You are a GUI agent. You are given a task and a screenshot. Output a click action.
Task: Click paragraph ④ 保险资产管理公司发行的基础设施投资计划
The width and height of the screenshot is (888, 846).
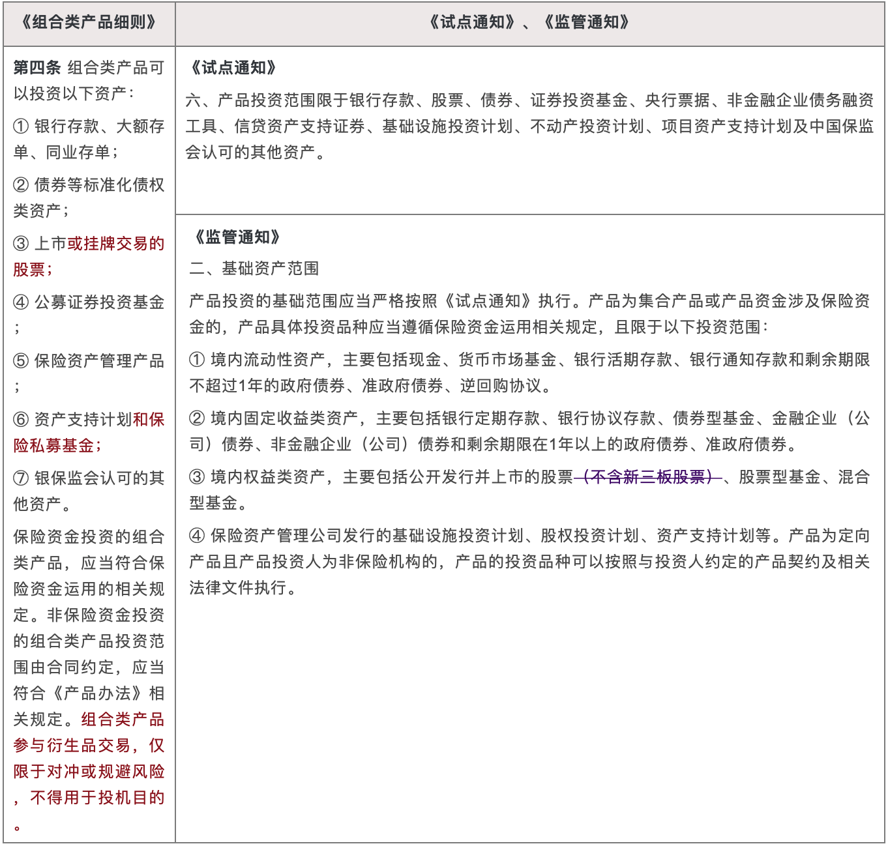tap(529, 562)
